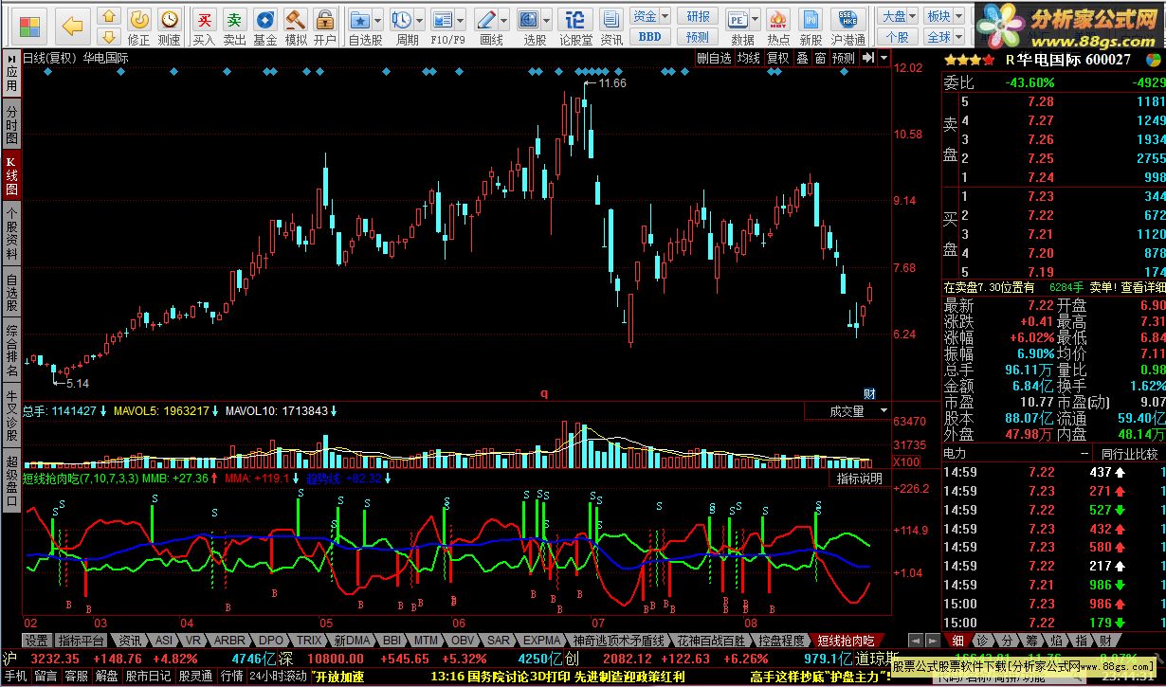
Task: Toggle the 预测 forecast on chart header
Action: click(x=844, y=58)
